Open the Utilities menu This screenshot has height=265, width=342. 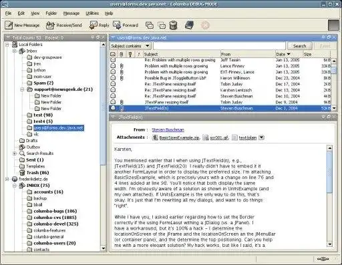tap(92, 13)
